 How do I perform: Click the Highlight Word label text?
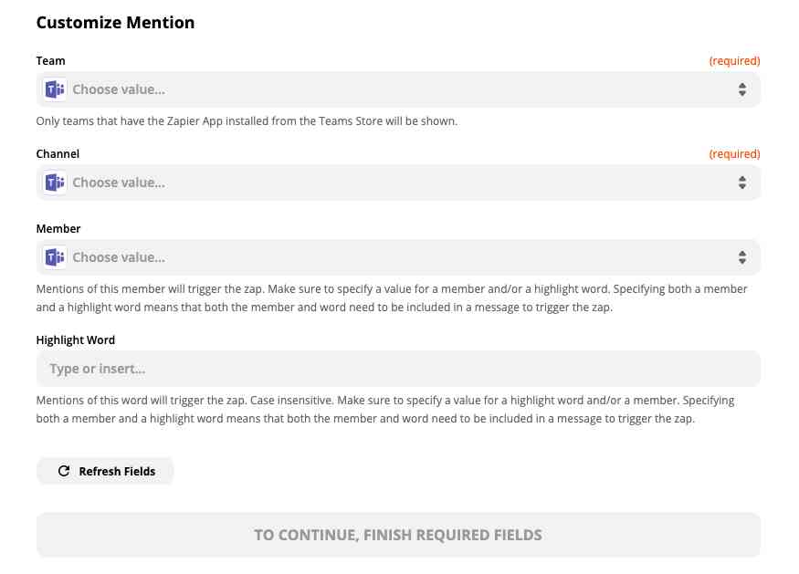tap(75, 339)
